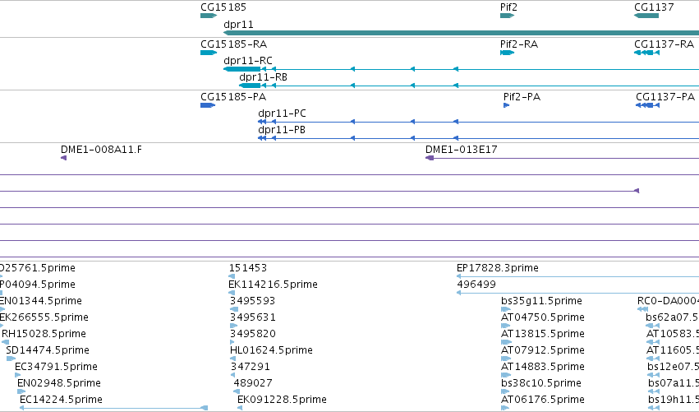Click the HL01624.5prime EST label

tap(271, 350)
